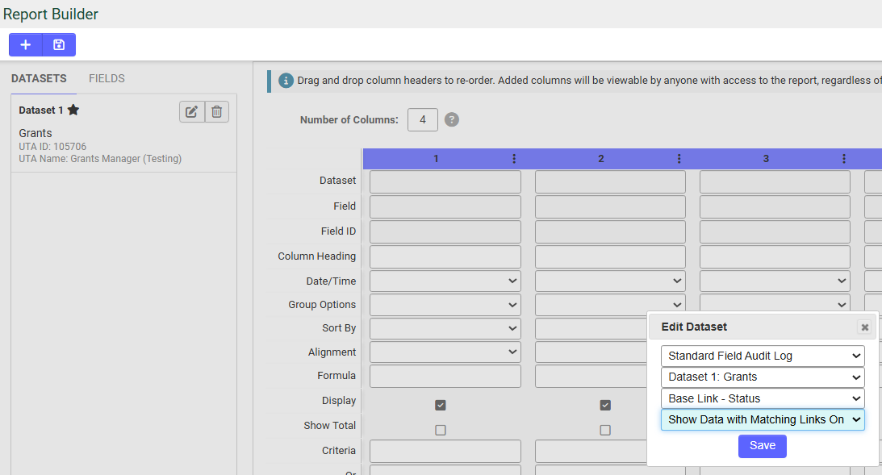The height and width of the screenshot is (475, 882).
Task: Switch to the Fields tab
Action: point(107,79)
